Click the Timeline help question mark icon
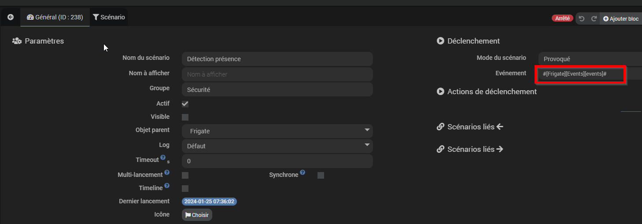 (167, 186)
